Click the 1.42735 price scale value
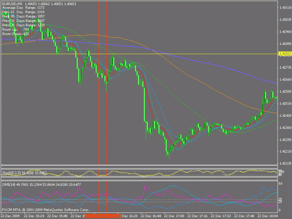 pos(285,67)
